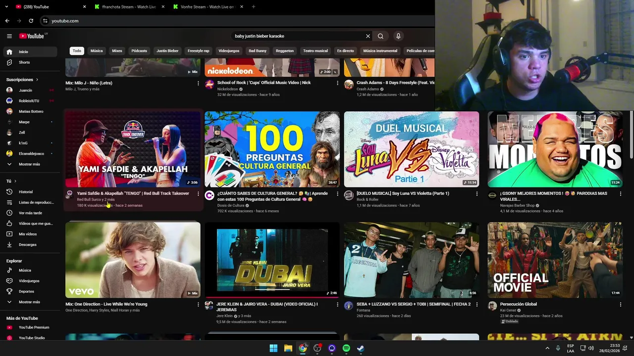Expand Mostrar más under Explorar
This screenshot has height=356, width=634.
click(31, 302)
